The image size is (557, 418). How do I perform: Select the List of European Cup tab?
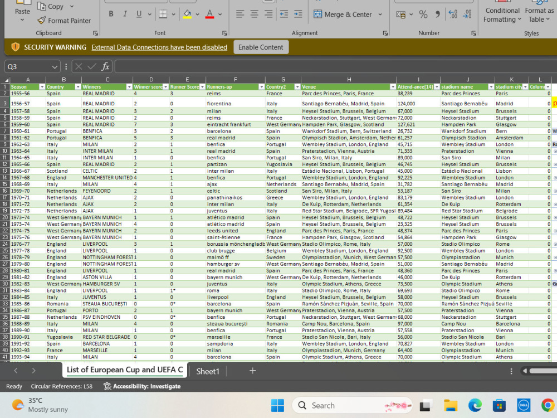(124, 370)
